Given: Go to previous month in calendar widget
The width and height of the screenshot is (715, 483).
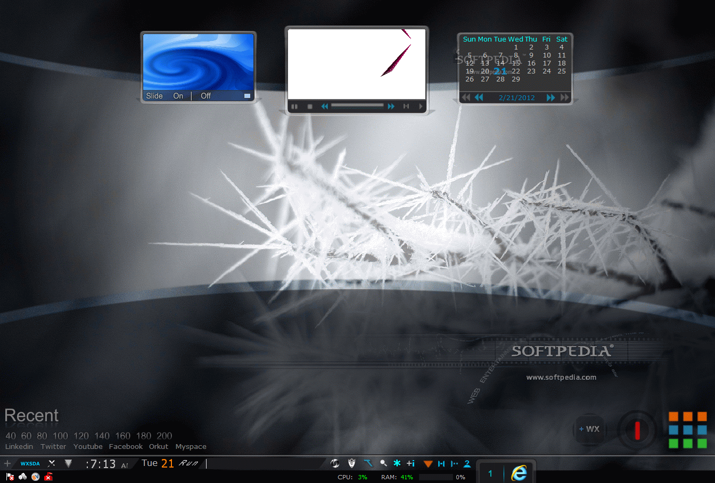Looking at the screenshot, I should tap(479, 97).
